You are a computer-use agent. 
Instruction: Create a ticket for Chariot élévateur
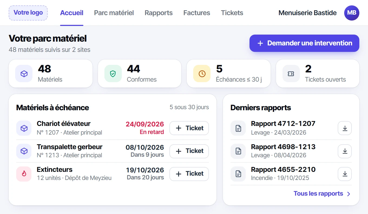point(189,128)
